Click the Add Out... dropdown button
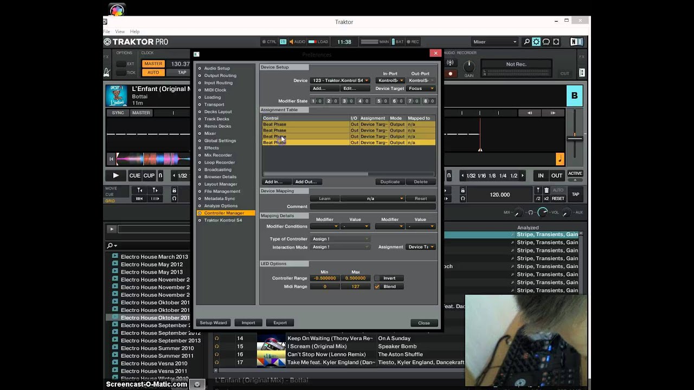 (x=306, y=181)
